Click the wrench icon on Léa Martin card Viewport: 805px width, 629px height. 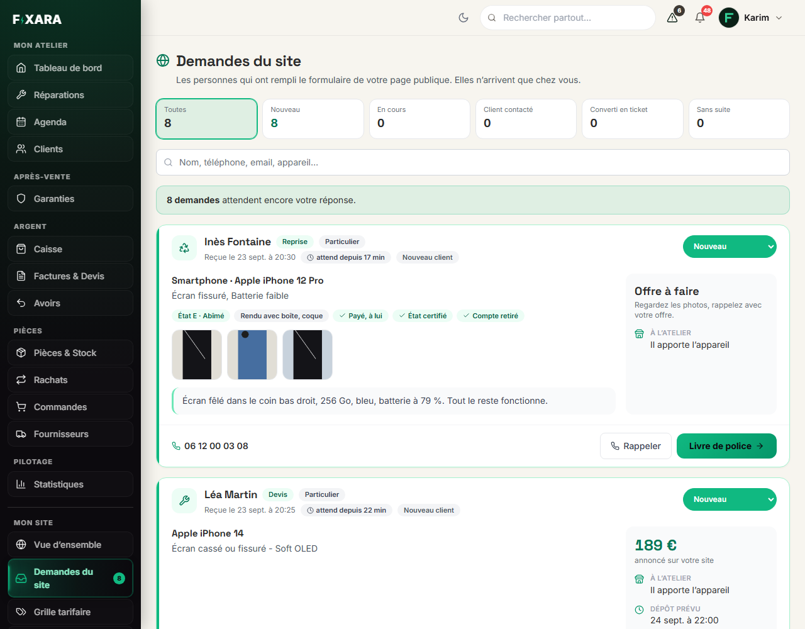pyautogui.click(x=184, y=501)
